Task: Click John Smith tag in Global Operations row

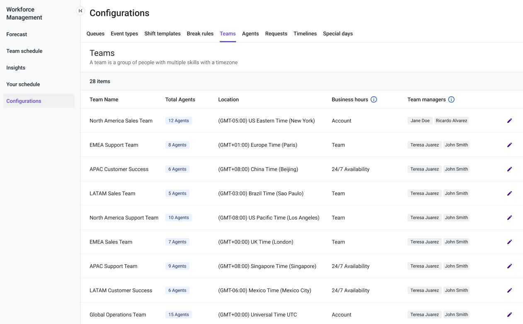Action: click(456, 314)
